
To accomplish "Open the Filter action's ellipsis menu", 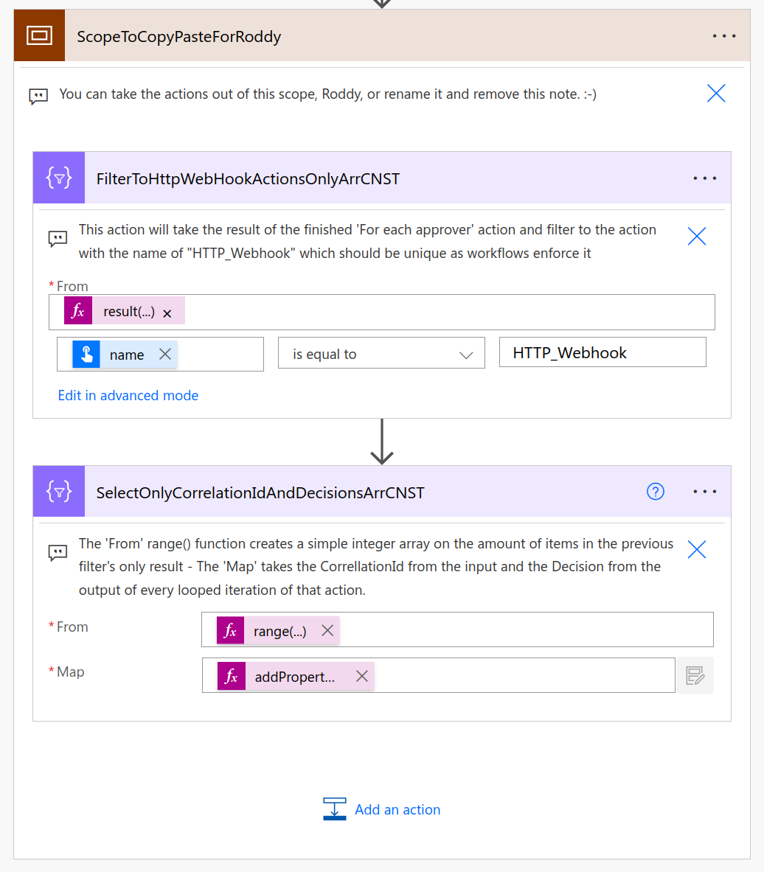I will pos(704,177).
